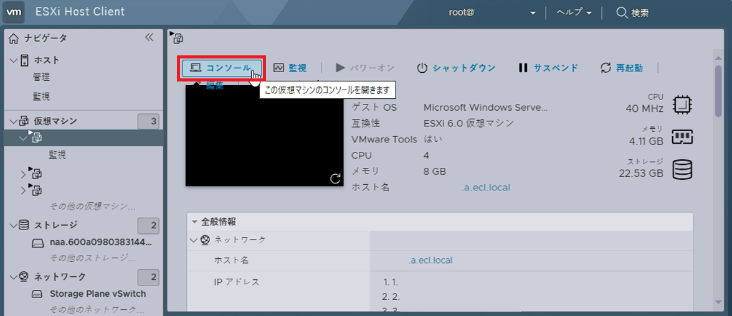The width and height of the screenshot is (732, 316).
Task: Click the ナビゲータ home icon
Action: (14, 38)
